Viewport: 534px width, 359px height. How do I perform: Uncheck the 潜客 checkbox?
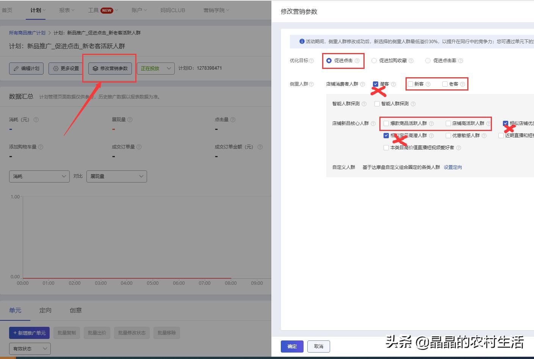[x=375, y=84]
